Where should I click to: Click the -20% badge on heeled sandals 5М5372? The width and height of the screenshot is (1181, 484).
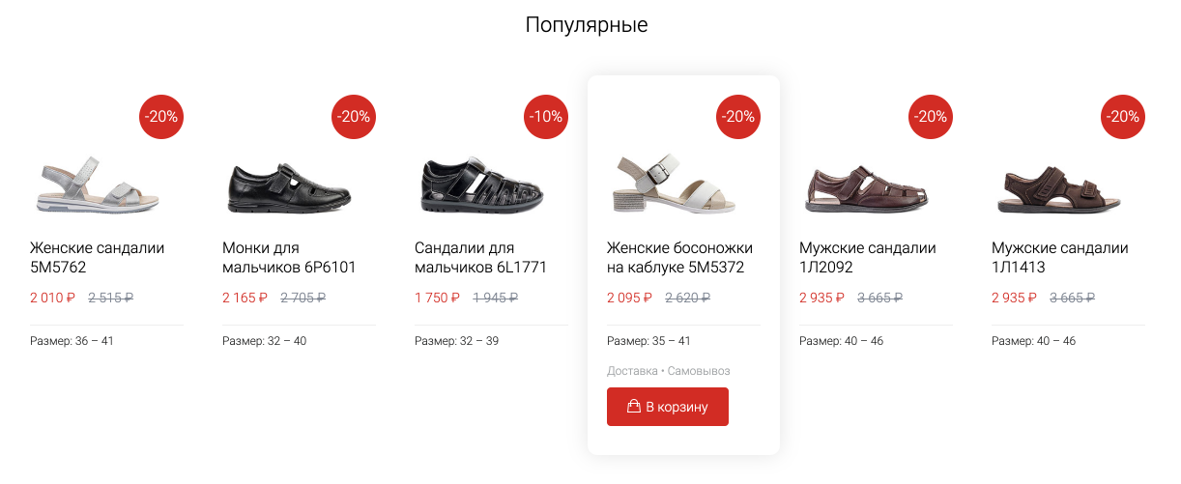click(738, 117)
